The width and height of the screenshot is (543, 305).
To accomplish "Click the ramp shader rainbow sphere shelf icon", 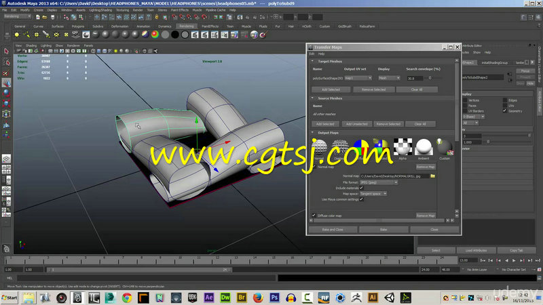I will click(x=155, y=35).
